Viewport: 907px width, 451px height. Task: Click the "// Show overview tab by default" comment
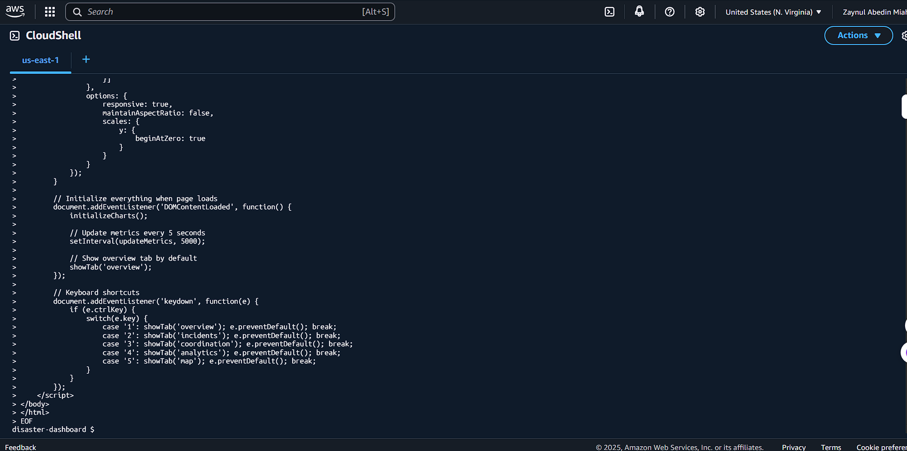click(134, 258)
